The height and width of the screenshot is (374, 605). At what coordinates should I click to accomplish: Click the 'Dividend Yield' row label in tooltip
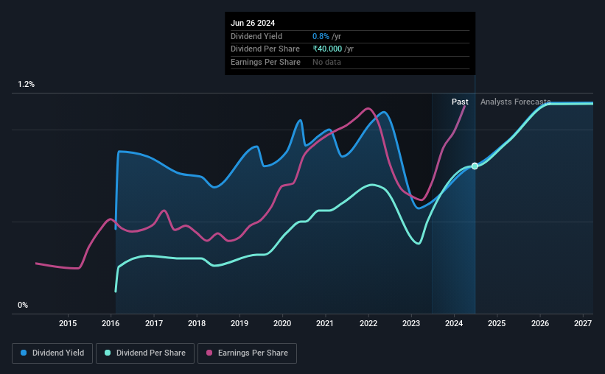(x=256, y=36)
